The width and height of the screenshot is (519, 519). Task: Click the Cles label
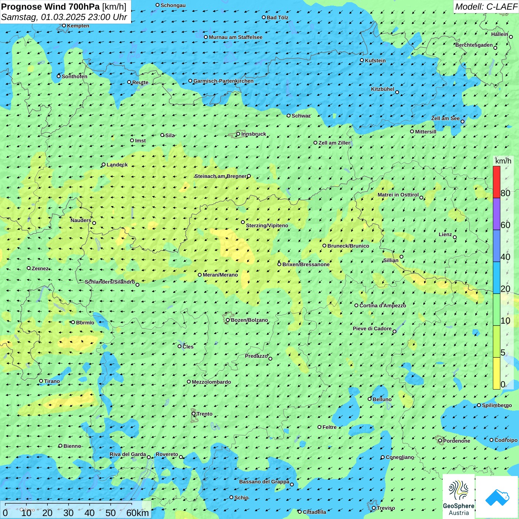(x=188, y=347)
